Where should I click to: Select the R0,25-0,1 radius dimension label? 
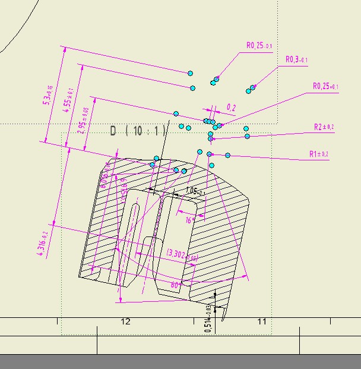point(259,45)
